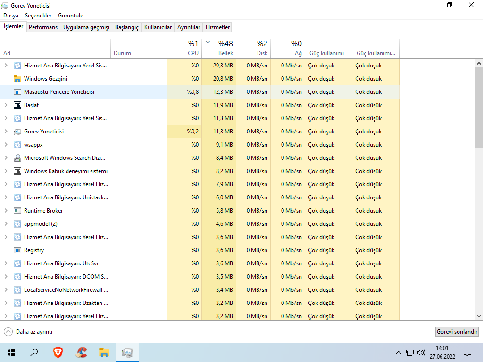Open the Seçenekler menu

coord(38,16)
